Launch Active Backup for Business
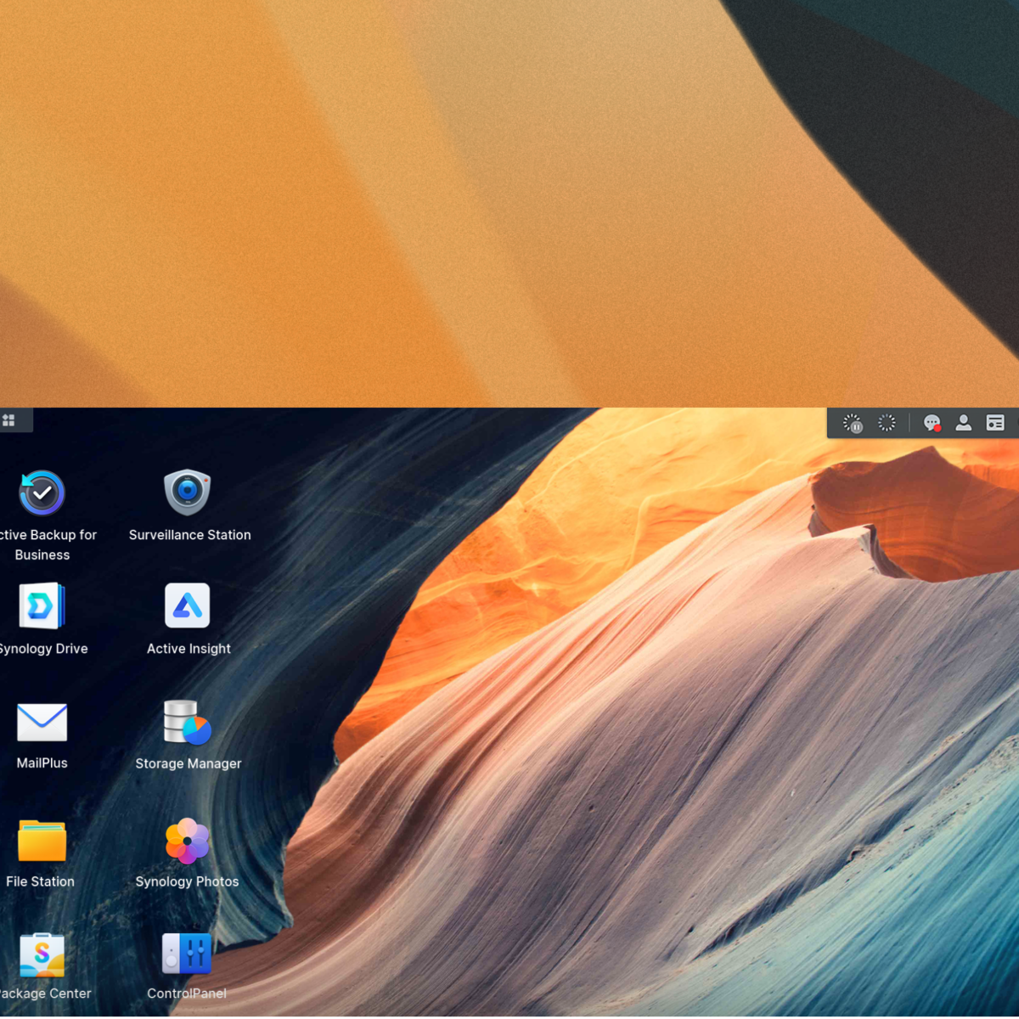This screenshot has height=1019, width=1019. click(42, 493)
